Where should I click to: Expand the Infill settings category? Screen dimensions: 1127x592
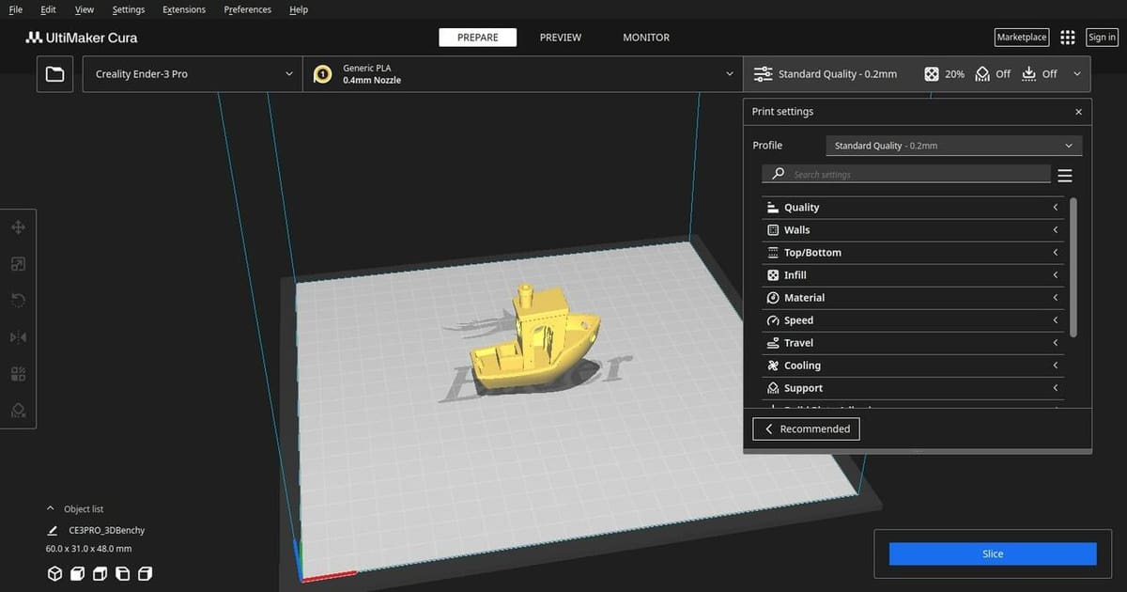point(913,275)
